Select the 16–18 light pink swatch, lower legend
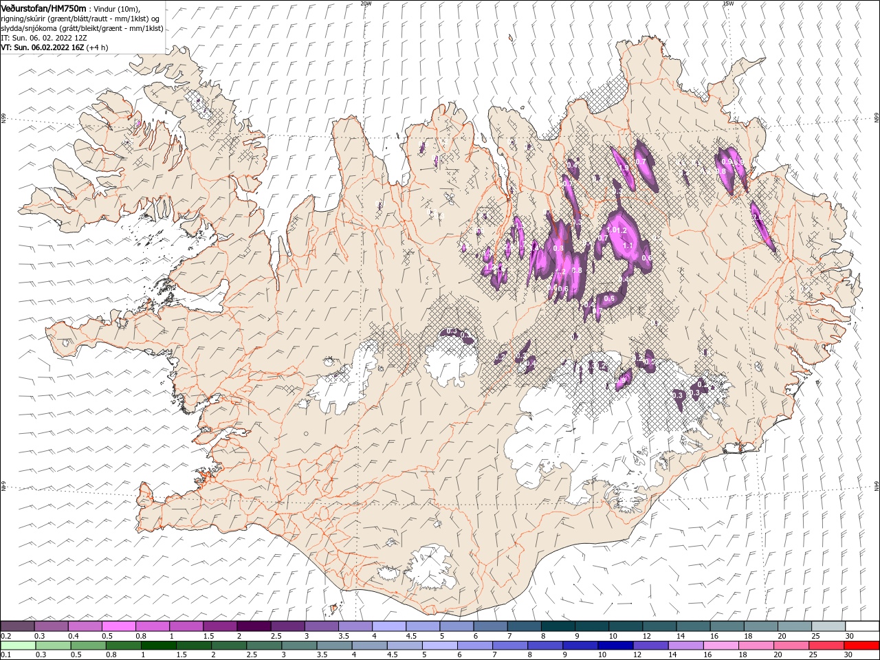The width and height of the screenshot is (880, 660). (x=720, y=646)
